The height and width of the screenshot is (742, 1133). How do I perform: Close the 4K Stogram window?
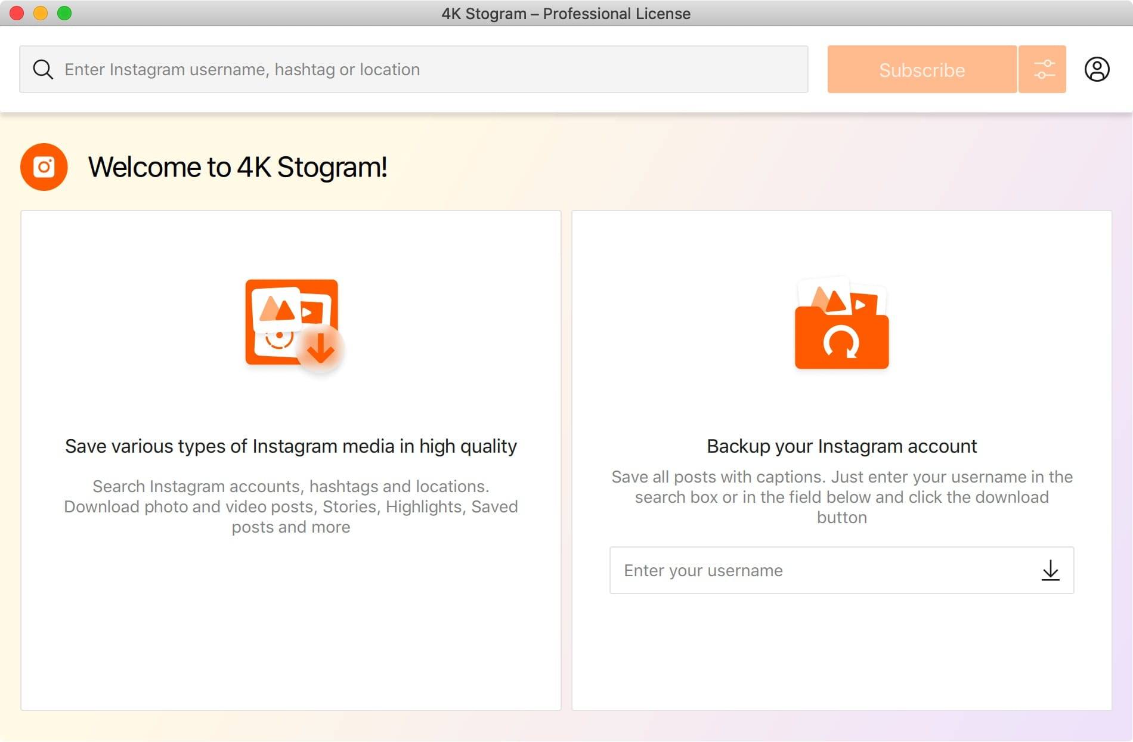(17, 13)
